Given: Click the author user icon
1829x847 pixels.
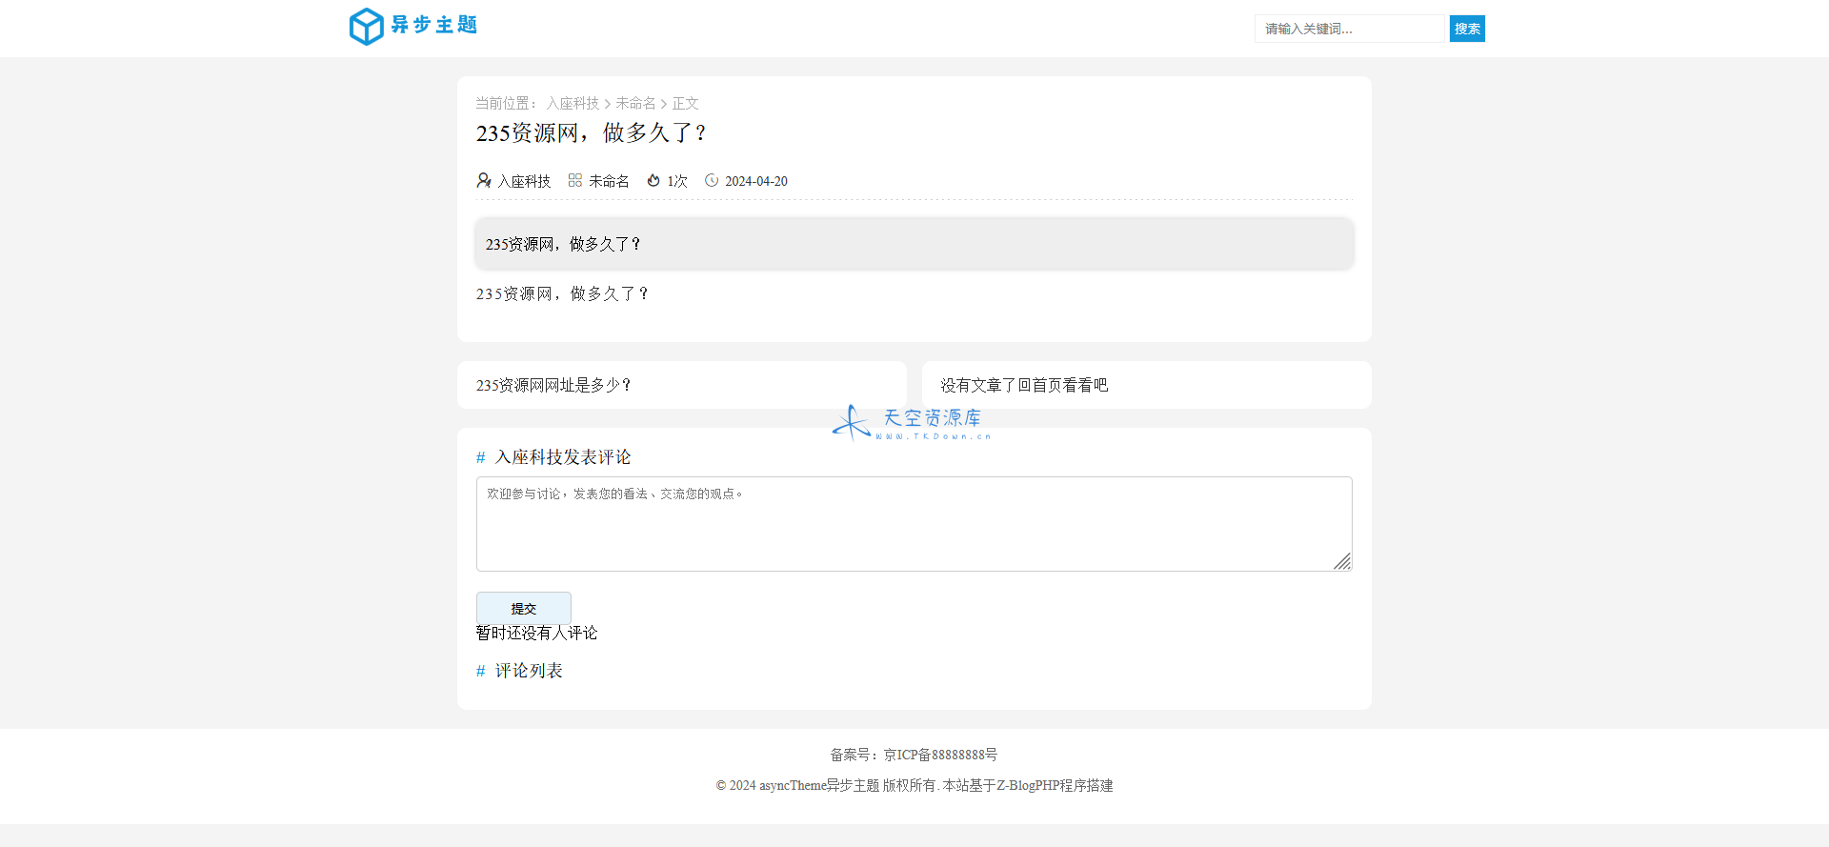Looking at the screenshot, I should point(484,180).
